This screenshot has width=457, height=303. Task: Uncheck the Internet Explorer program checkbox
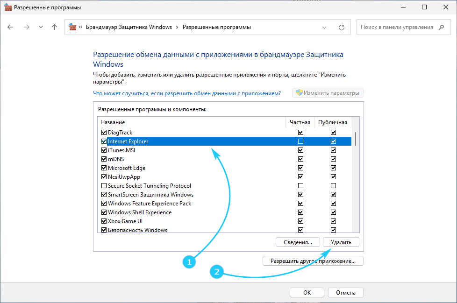pyautogui.click(x=104, y=141)
